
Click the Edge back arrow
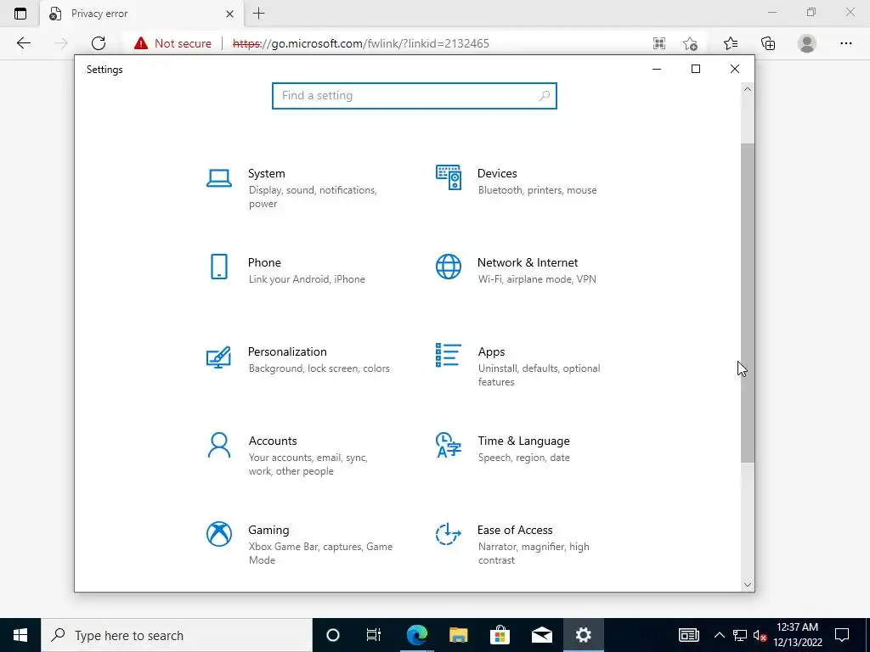[23, 43]
